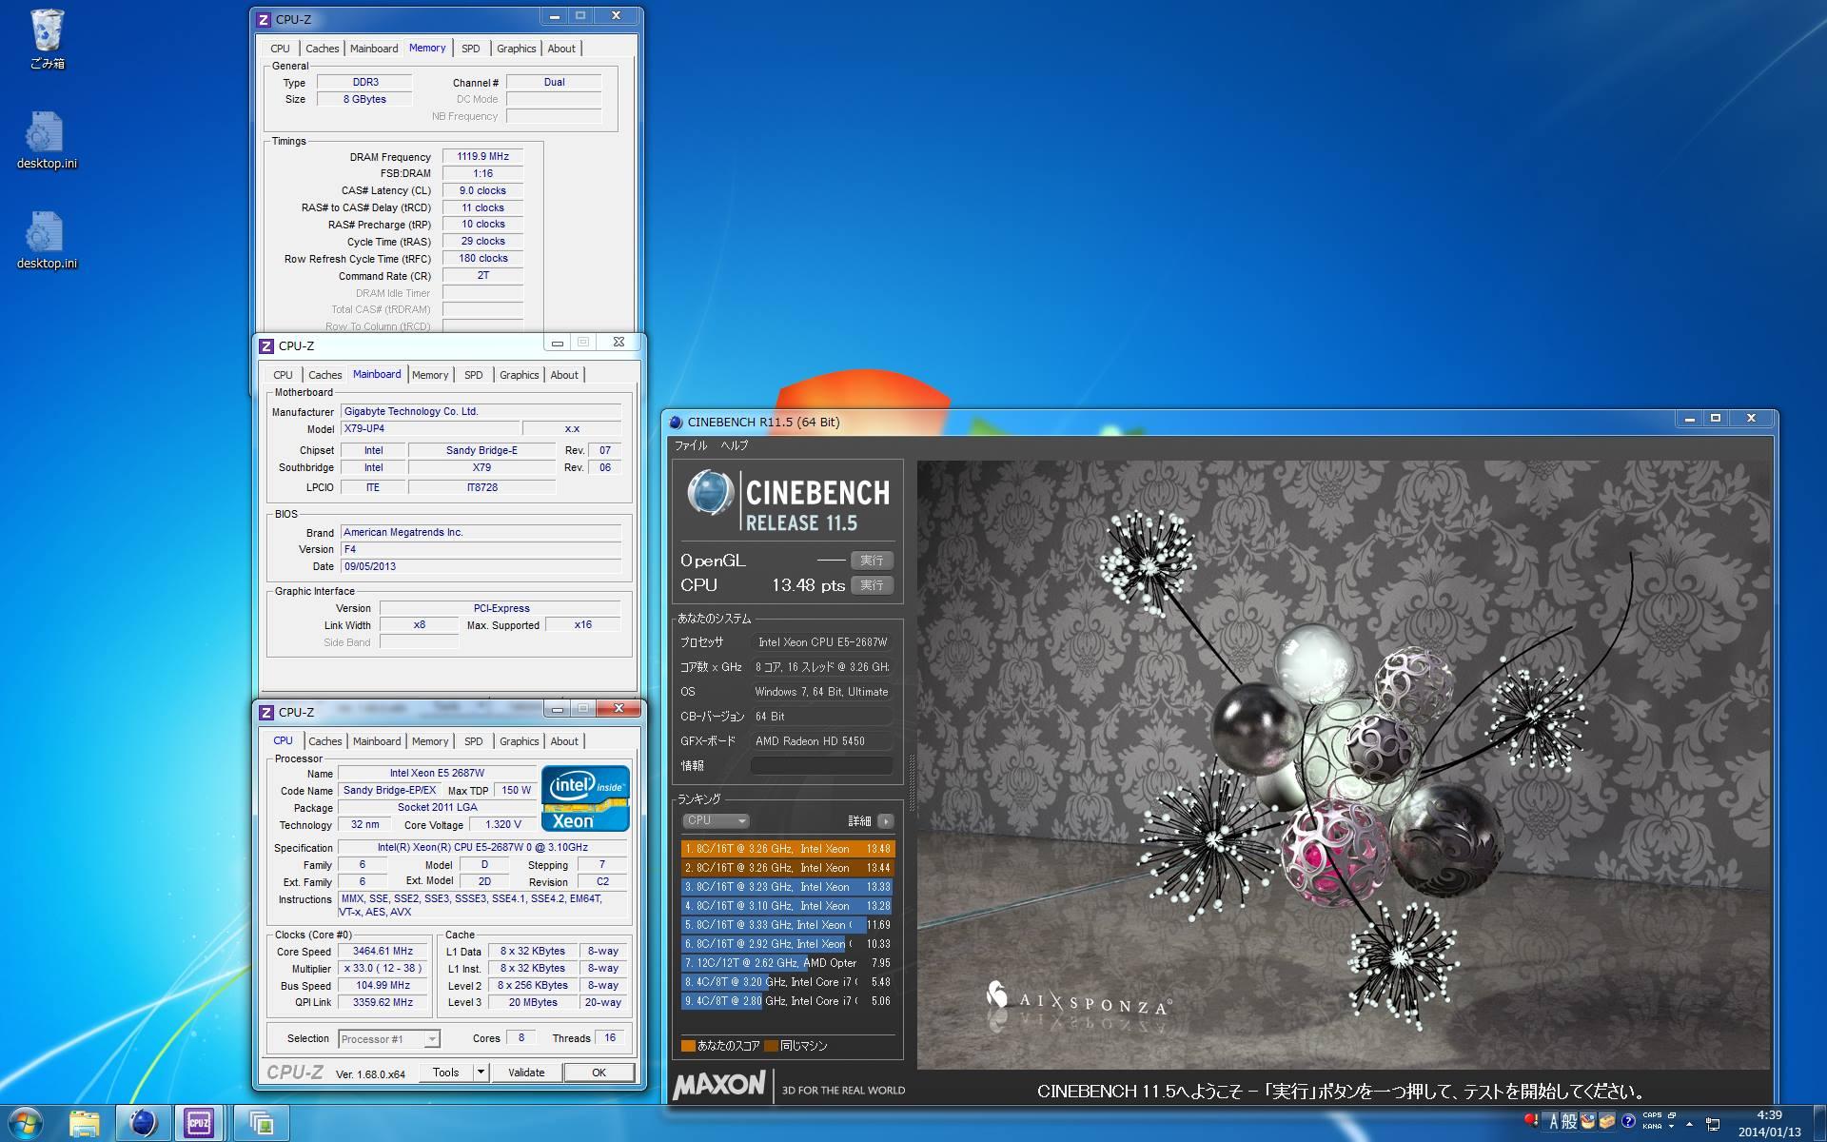The height and width of the screenshot is (1142, 1827).
Task: Click the Validate button in CPU-Z
Action: coord(526,1073)
